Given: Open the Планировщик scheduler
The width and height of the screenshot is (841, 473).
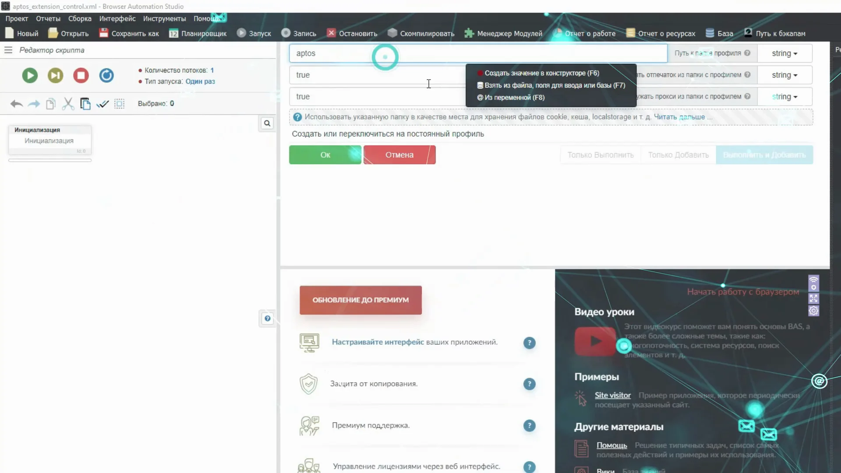Looking at the screenshot, I should [x=198, y=33].
